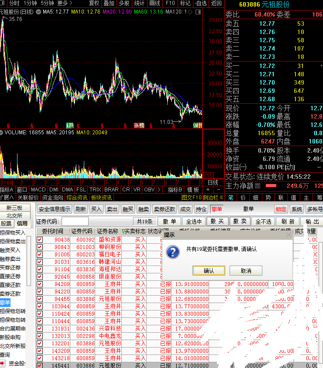Uncheck the 福日电子 order row checkbox
This screenshot has height=368, width=323.
point(40,254)
